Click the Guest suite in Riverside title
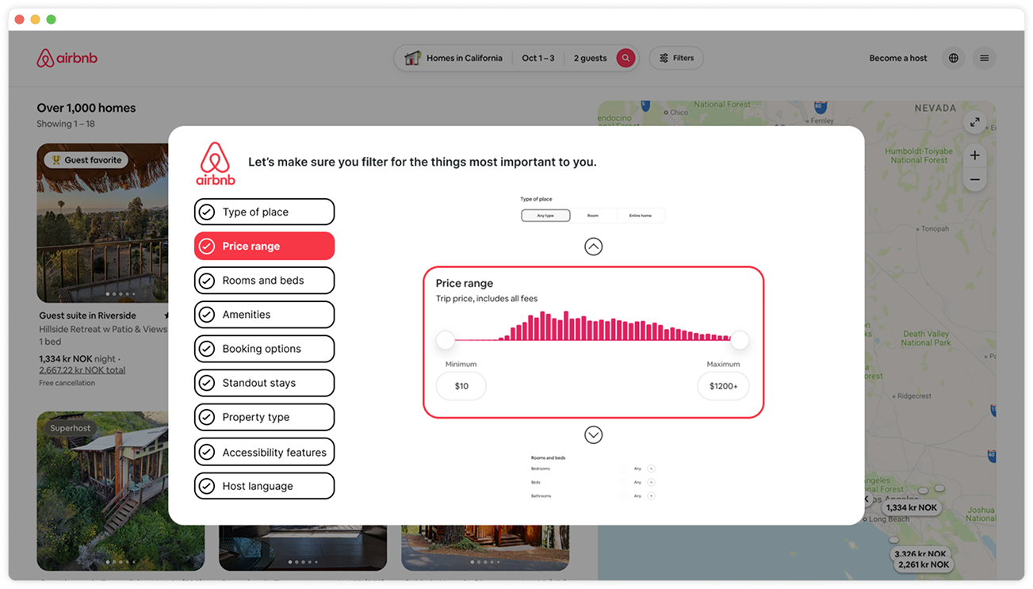The width and height of the screenshot is (1033, 589). [x=87, y=316]
